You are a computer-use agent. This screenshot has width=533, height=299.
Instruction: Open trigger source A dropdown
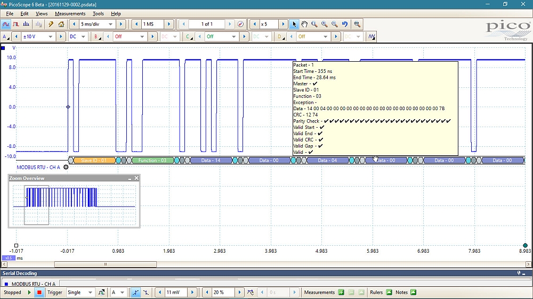(x=123, y=292)
